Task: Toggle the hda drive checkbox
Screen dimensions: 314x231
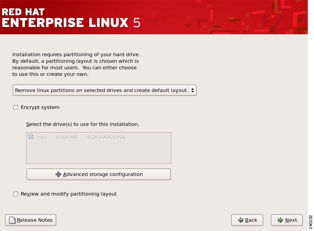Action: [31, 137]
